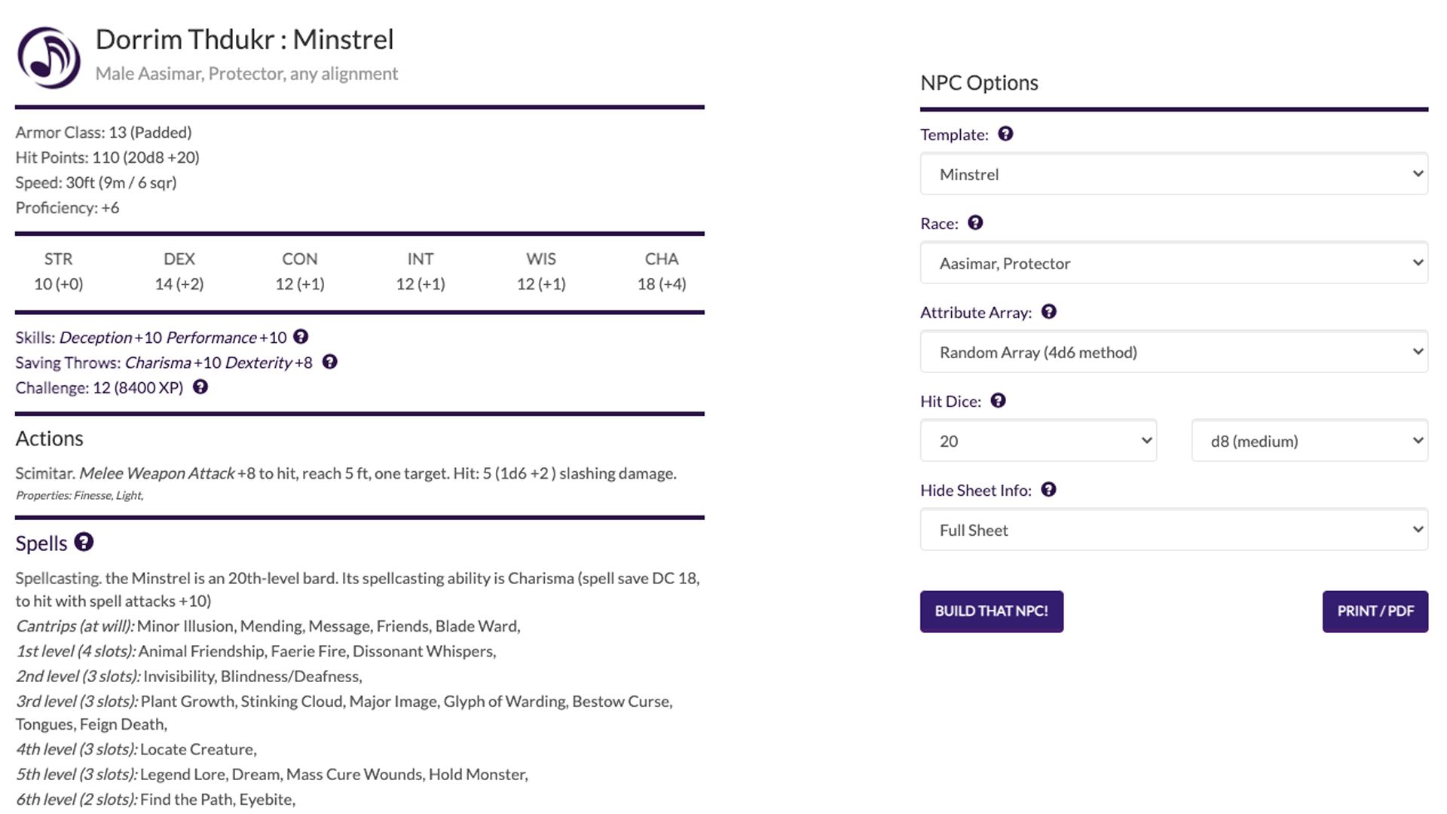
Task: Click Hit Dice help question icon
Action: [x=998, y=400]
